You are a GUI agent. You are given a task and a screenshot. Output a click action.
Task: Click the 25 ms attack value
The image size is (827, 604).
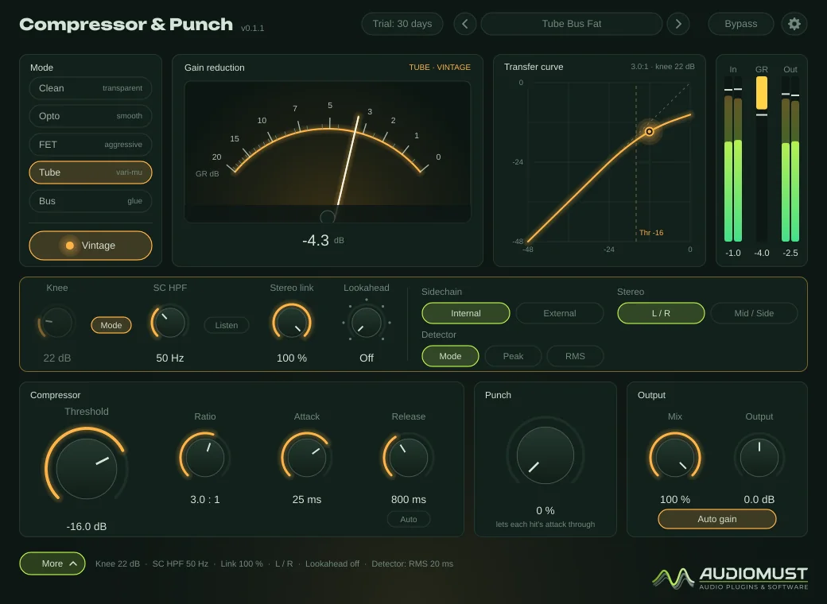(x=306, y=500)
